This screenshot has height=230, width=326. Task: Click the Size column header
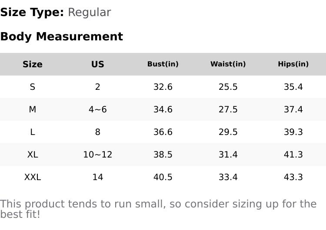click(x=33, y=64)
